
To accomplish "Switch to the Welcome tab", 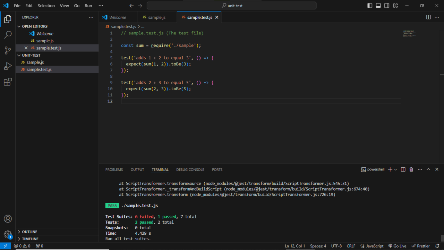I will click(118, 17).
